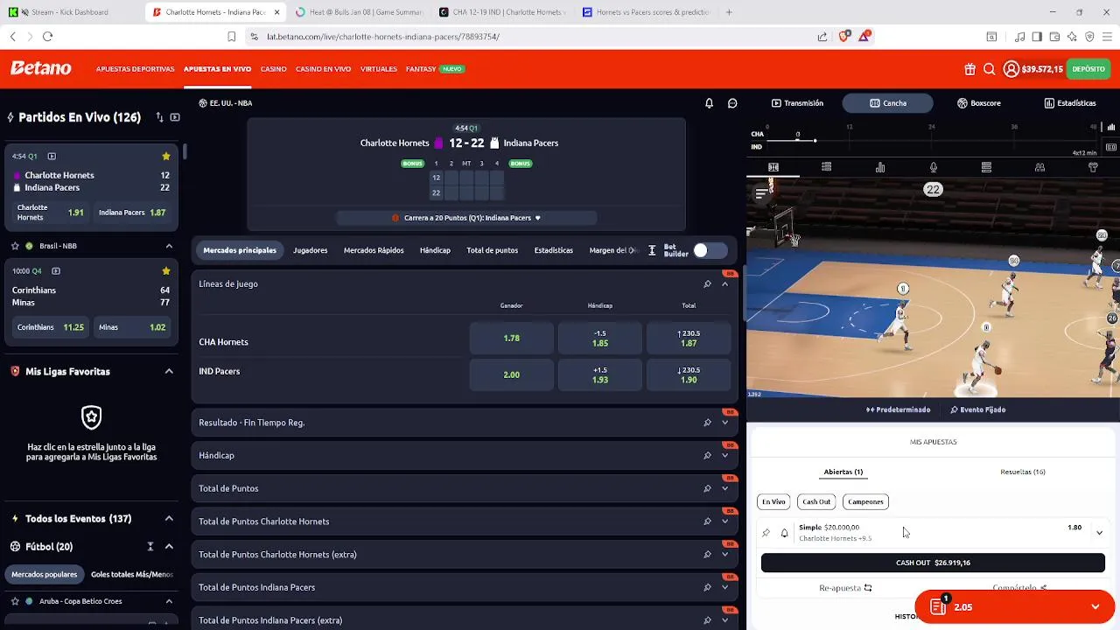This screenshot has height=630, width=1120.
Task: Click the game timeline progress marker
Action: point(815,140)
